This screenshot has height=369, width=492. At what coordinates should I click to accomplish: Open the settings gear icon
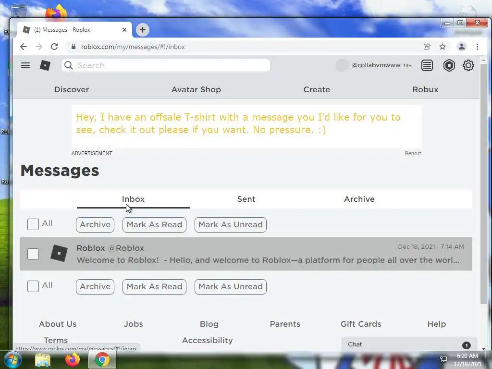468,65
